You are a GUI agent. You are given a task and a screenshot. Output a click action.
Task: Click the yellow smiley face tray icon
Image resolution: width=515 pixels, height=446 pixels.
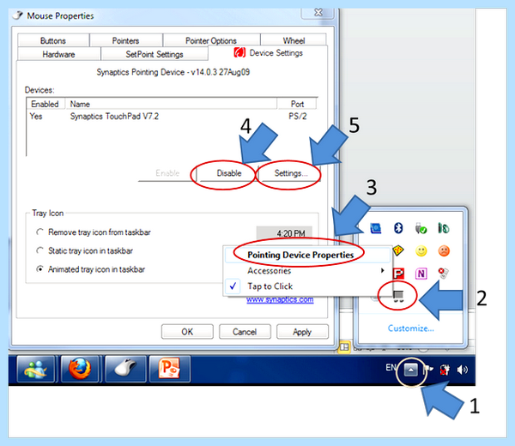point(421,251)
